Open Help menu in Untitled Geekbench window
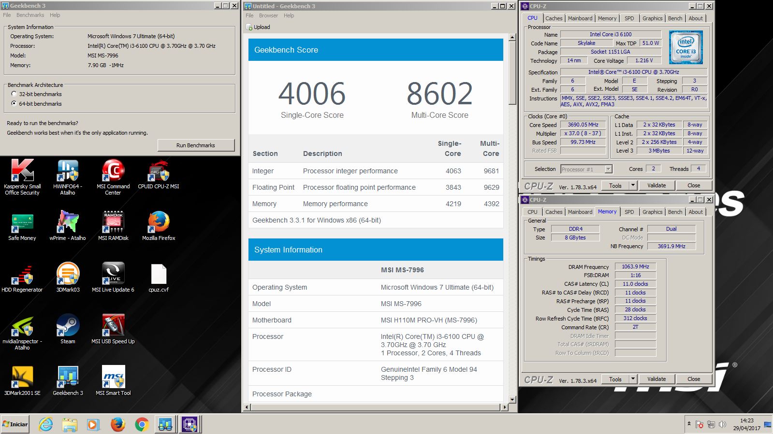This screenshot has width=773, height=434. coord(289,15)
